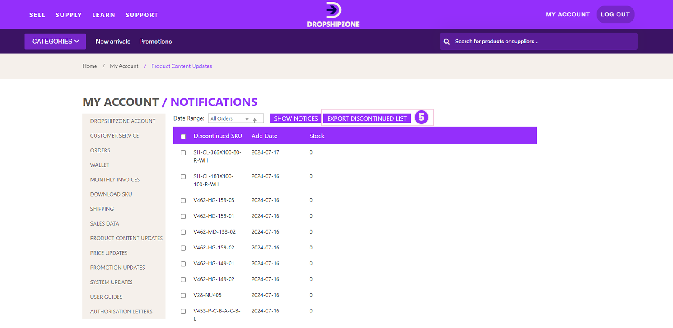Screen dimensions: 673x328
Task: Click the Stock column header
Action: (x=317, y=136)
